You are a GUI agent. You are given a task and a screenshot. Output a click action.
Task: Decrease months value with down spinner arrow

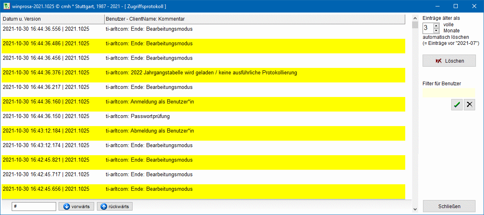[x=436, y=31]
